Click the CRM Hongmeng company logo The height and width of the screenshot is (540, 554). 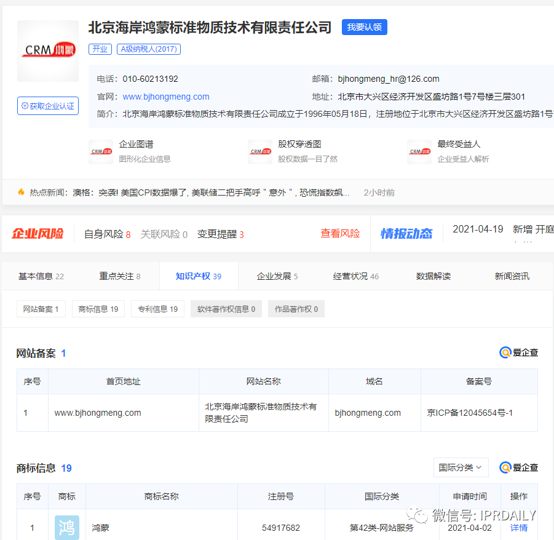pos(48,51)
